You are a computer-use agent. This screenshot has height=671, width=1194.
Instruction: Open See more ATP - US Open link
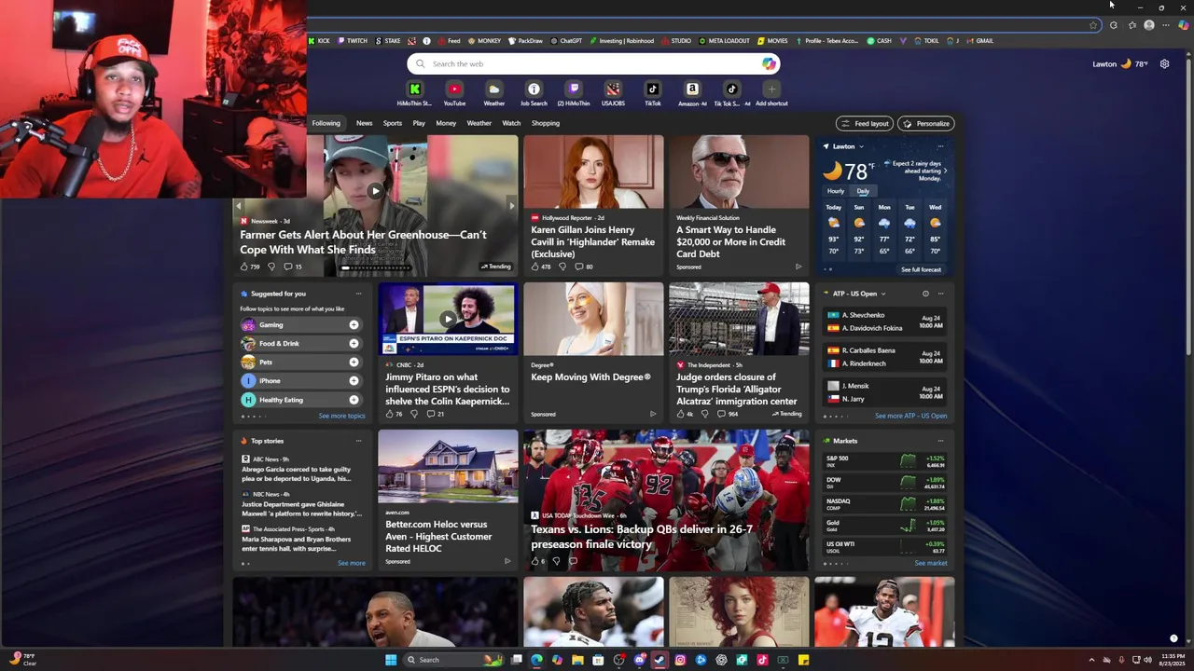[910, 416]
